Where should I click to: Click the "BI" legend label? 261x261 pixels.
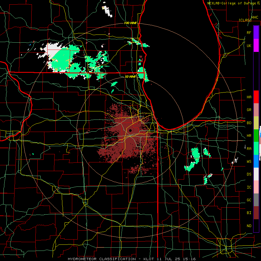click(249, 213)
